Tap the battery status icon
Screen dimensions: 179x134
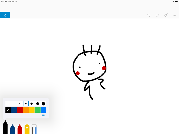pos(176,1)
